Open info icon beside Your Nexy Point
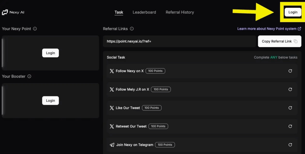305x154 pixels. (35, 29)
